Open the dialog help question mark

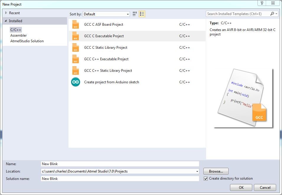[x=262, y=3]
